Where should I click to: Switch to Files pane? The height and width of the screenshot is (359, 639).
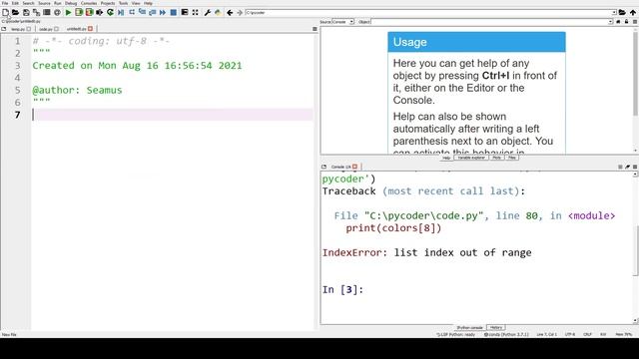click(x=512, y=158)
